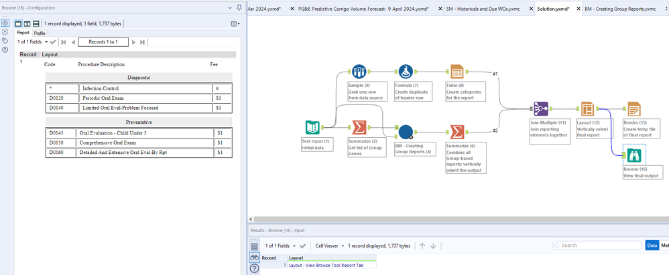Select the Layout column header in Results

332,258
